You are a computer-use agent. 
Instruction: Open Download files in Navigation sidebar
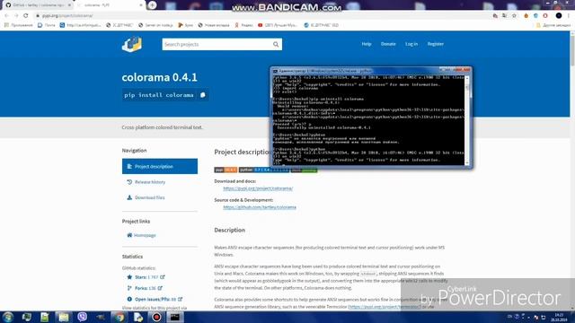click(x=146, y=197)
